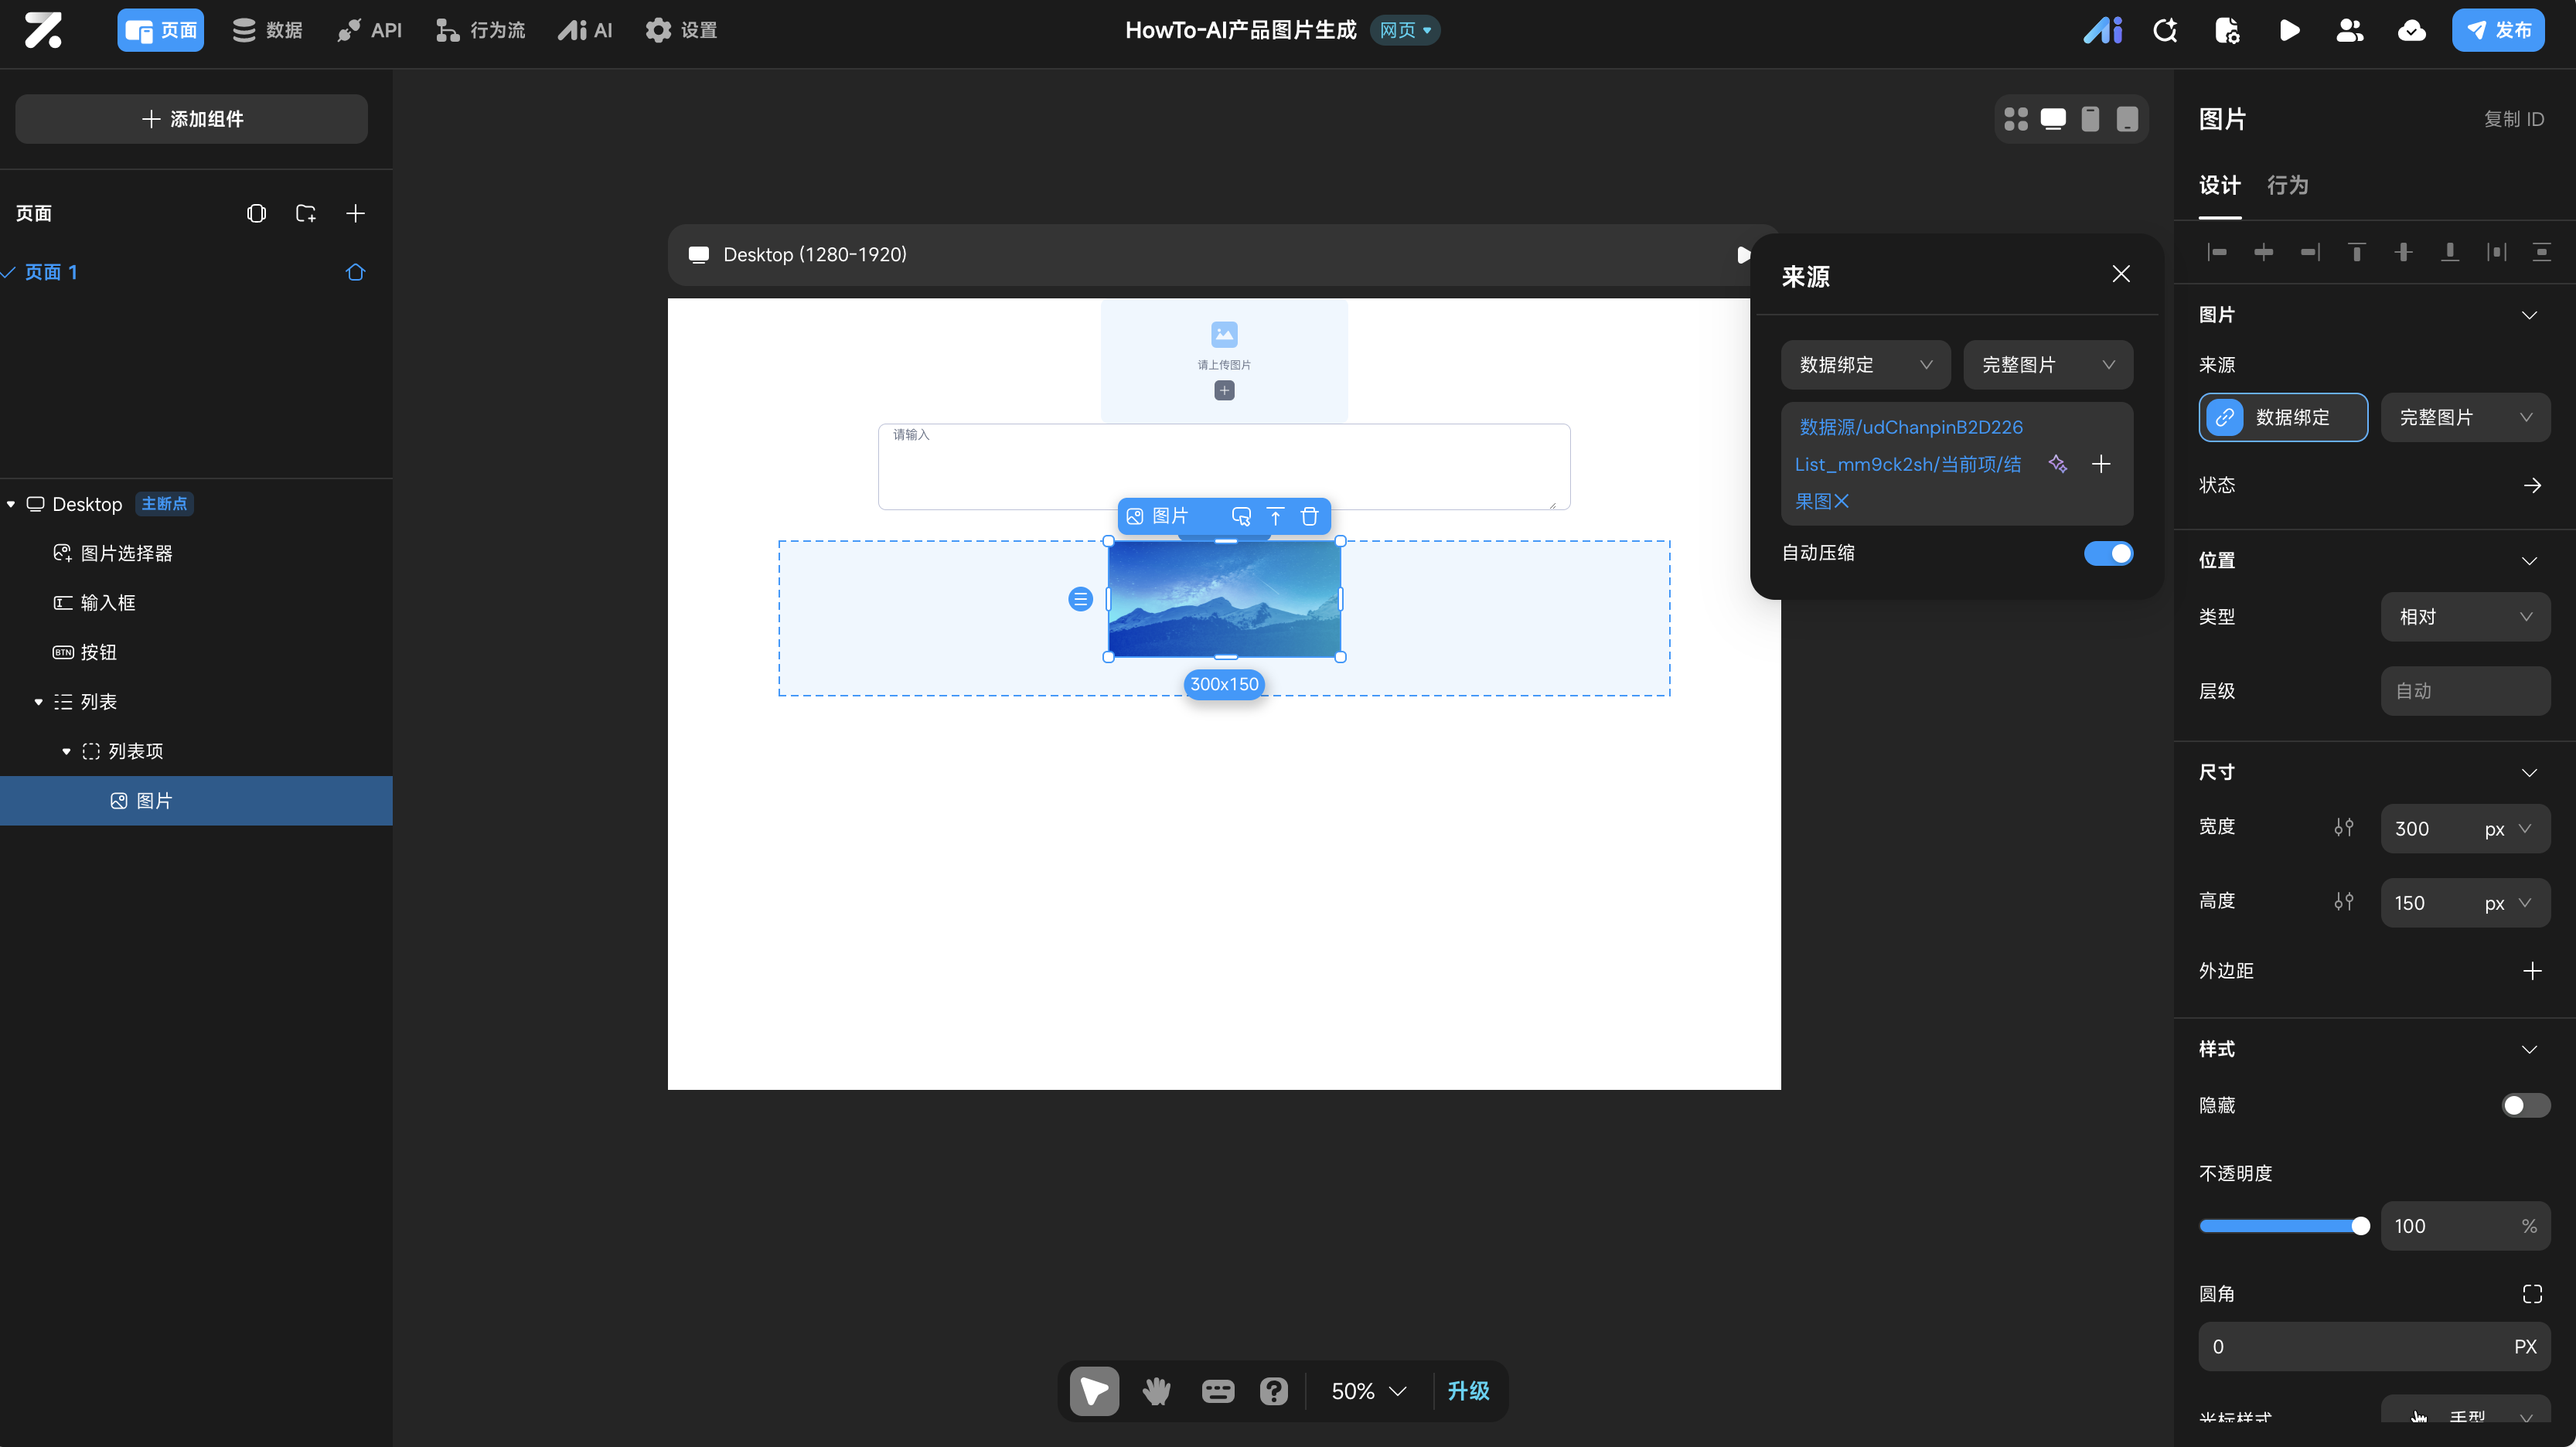Click the preview play icon in top bar
The width and height of the screenshot is (2576, 1447).
(2289, 30)
